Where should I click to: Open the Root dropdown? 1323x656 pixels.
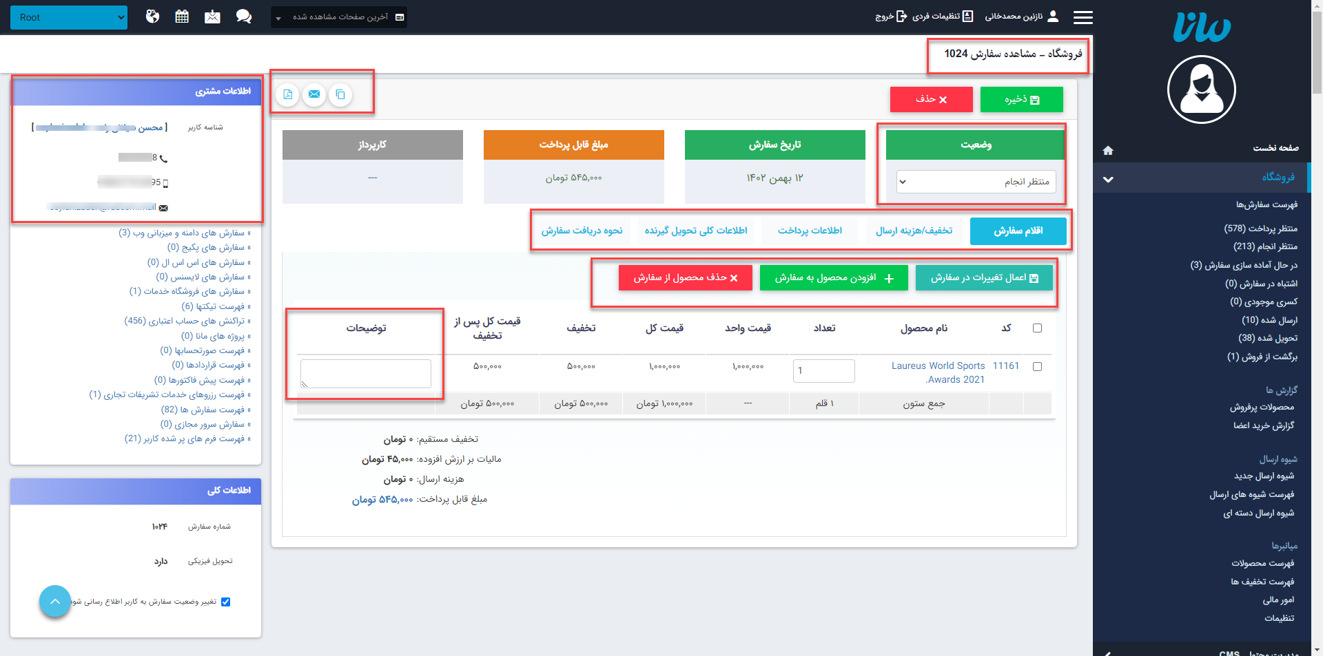click(x=69, y=17)
